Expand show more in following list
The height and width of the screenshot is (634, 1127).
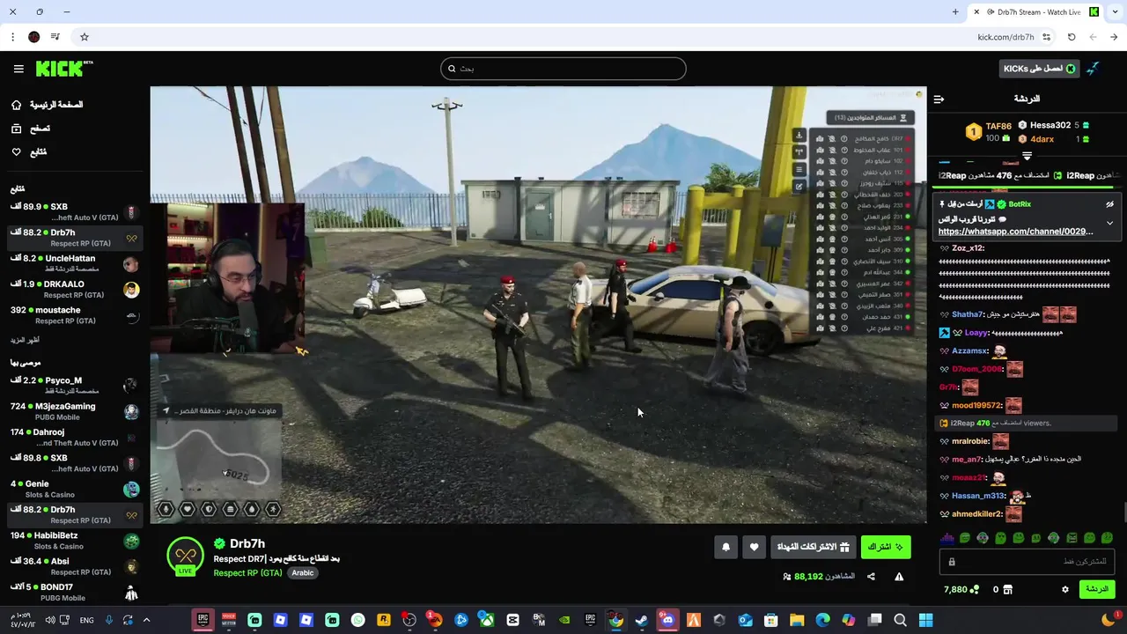point(25,340)
